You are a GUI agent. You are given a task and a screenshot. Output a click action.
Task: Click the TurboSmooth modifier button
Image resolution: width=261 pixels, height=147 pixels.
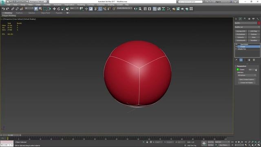click(241, 40)
